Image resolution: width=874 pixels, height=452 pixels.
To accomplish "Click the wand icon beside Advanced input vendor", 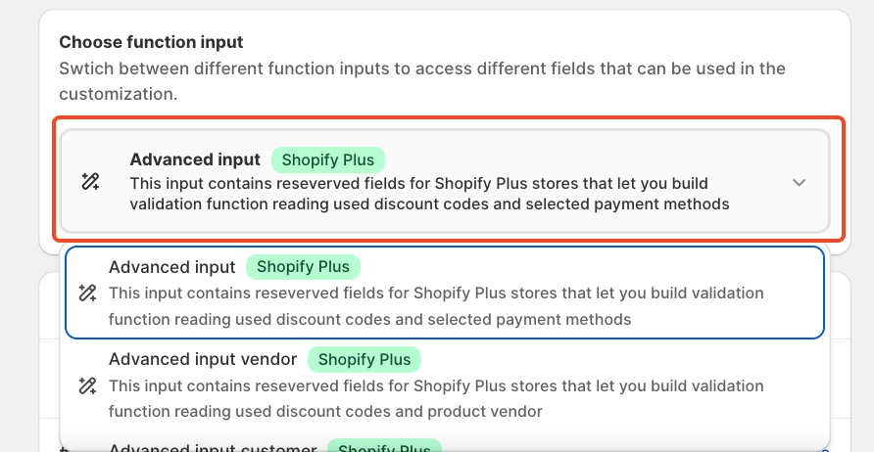I will click(87, 385).
